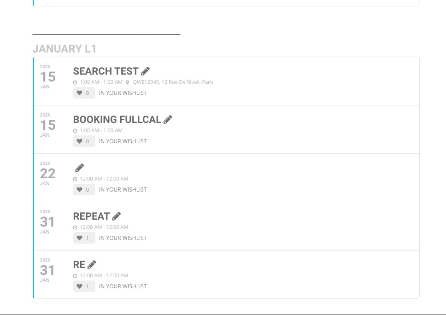Click the location pin icon on SEARCH TEST
This screenshot has width=446, height=315.
pos(128,82)
